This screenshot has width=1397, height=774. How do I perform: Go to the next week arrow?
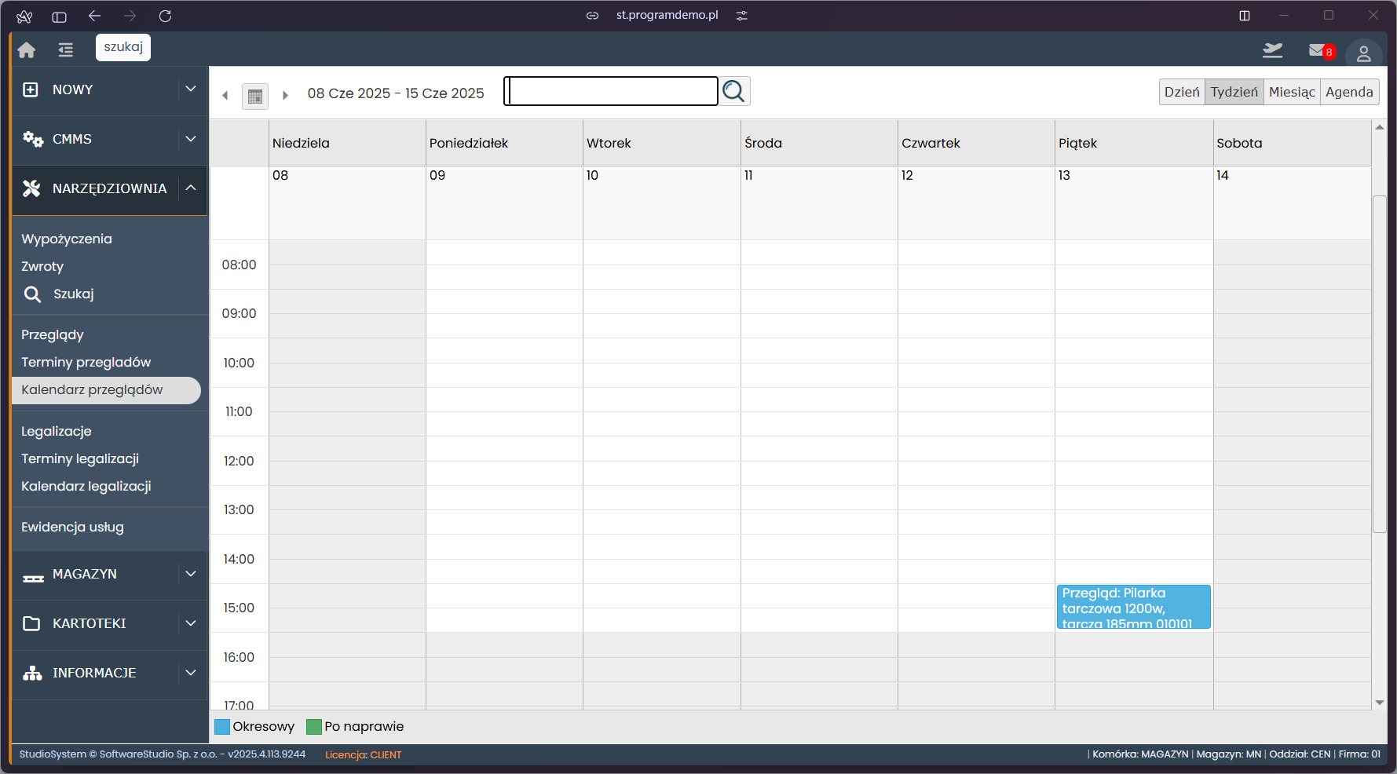(285, 95)
